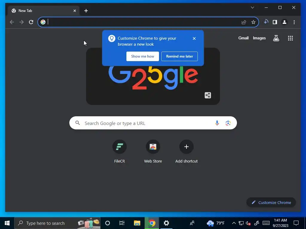Click Show me how button
The width and height of the screenshot is (306, 229).
pyautogui.click(x=143, y=56)
